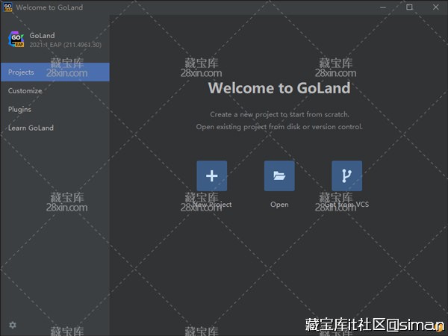Select the Projects tab
This screenshot has width=448, height=336.
coord(55,72)
